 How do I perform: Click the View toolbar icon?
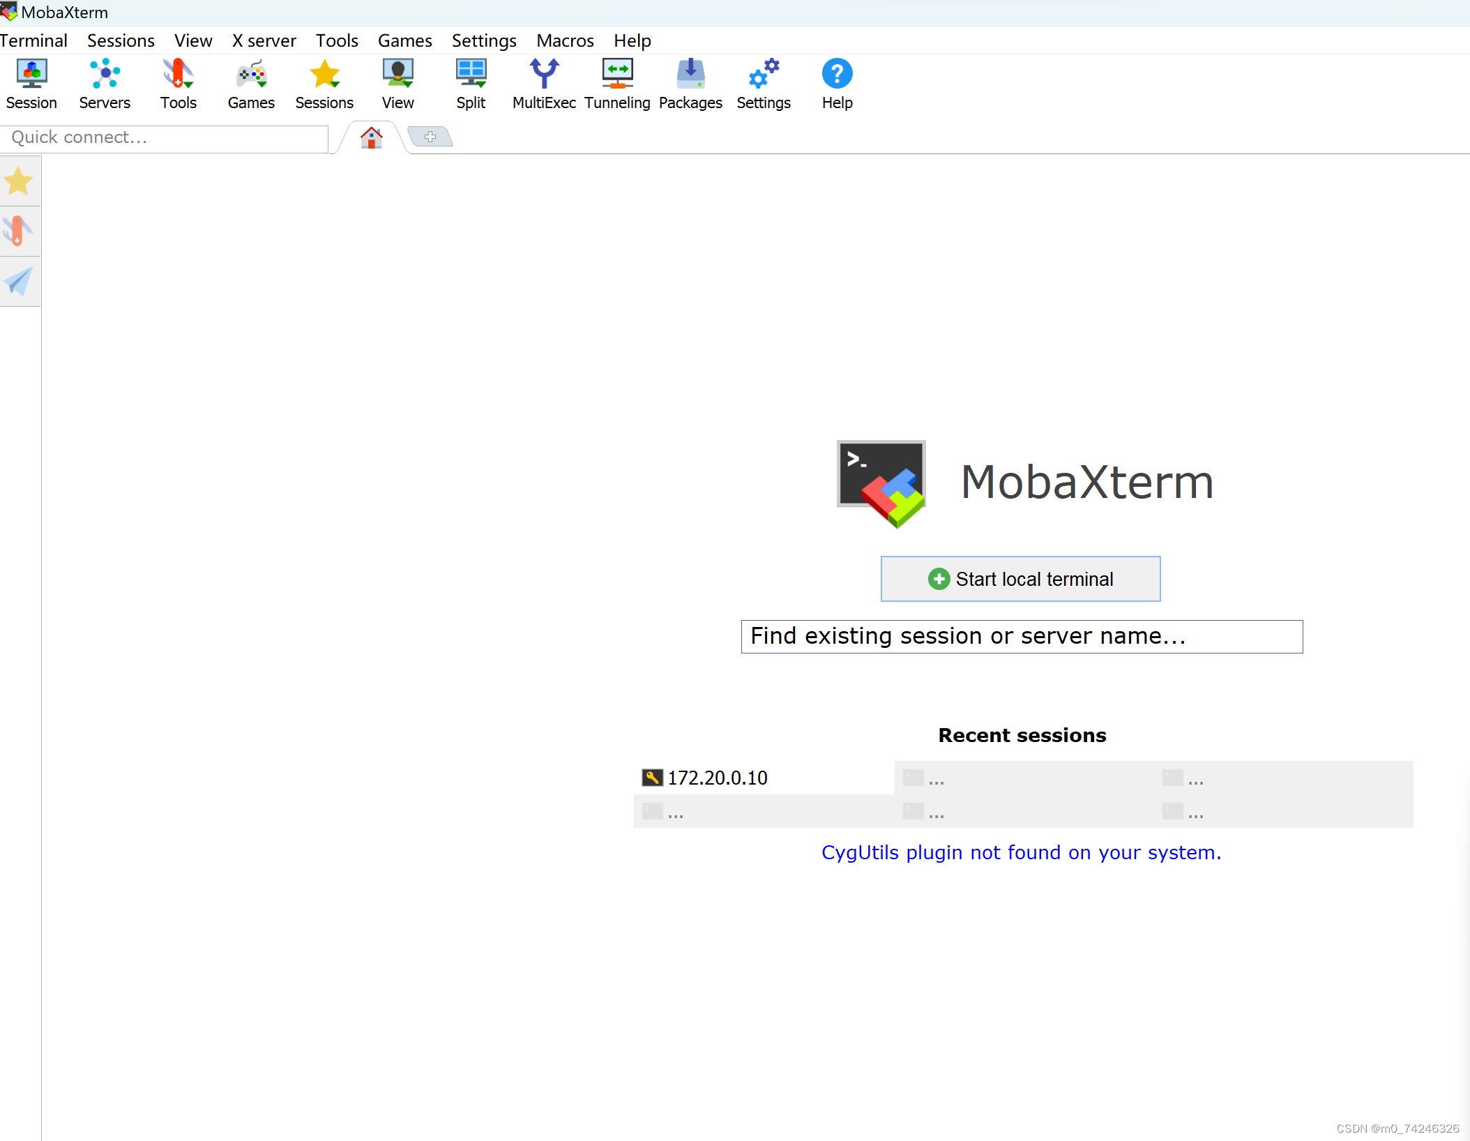coord(397,84)
